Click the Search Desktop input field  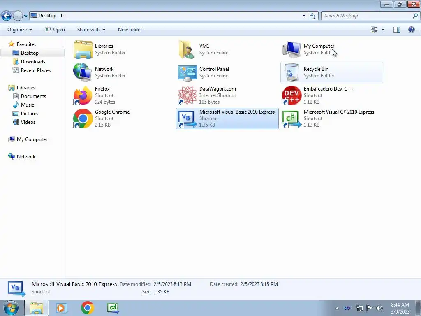[x=366, y=16]
